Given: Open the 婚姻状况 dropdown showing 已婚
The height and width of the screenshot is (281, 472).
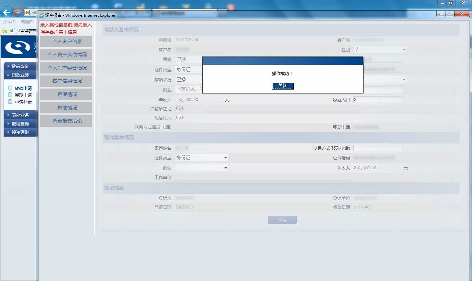Looking at the screenshot, I should click(188, 80).
